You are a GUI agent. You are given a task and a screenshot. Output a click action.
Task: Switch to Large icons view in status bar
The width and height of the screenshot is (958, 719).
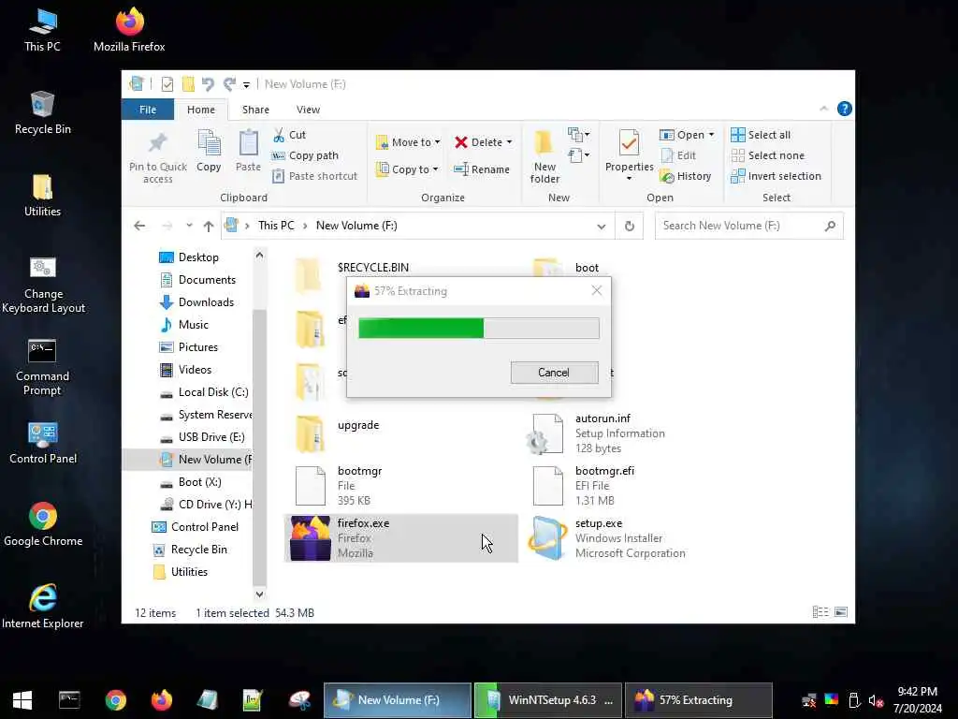[841, 612]
